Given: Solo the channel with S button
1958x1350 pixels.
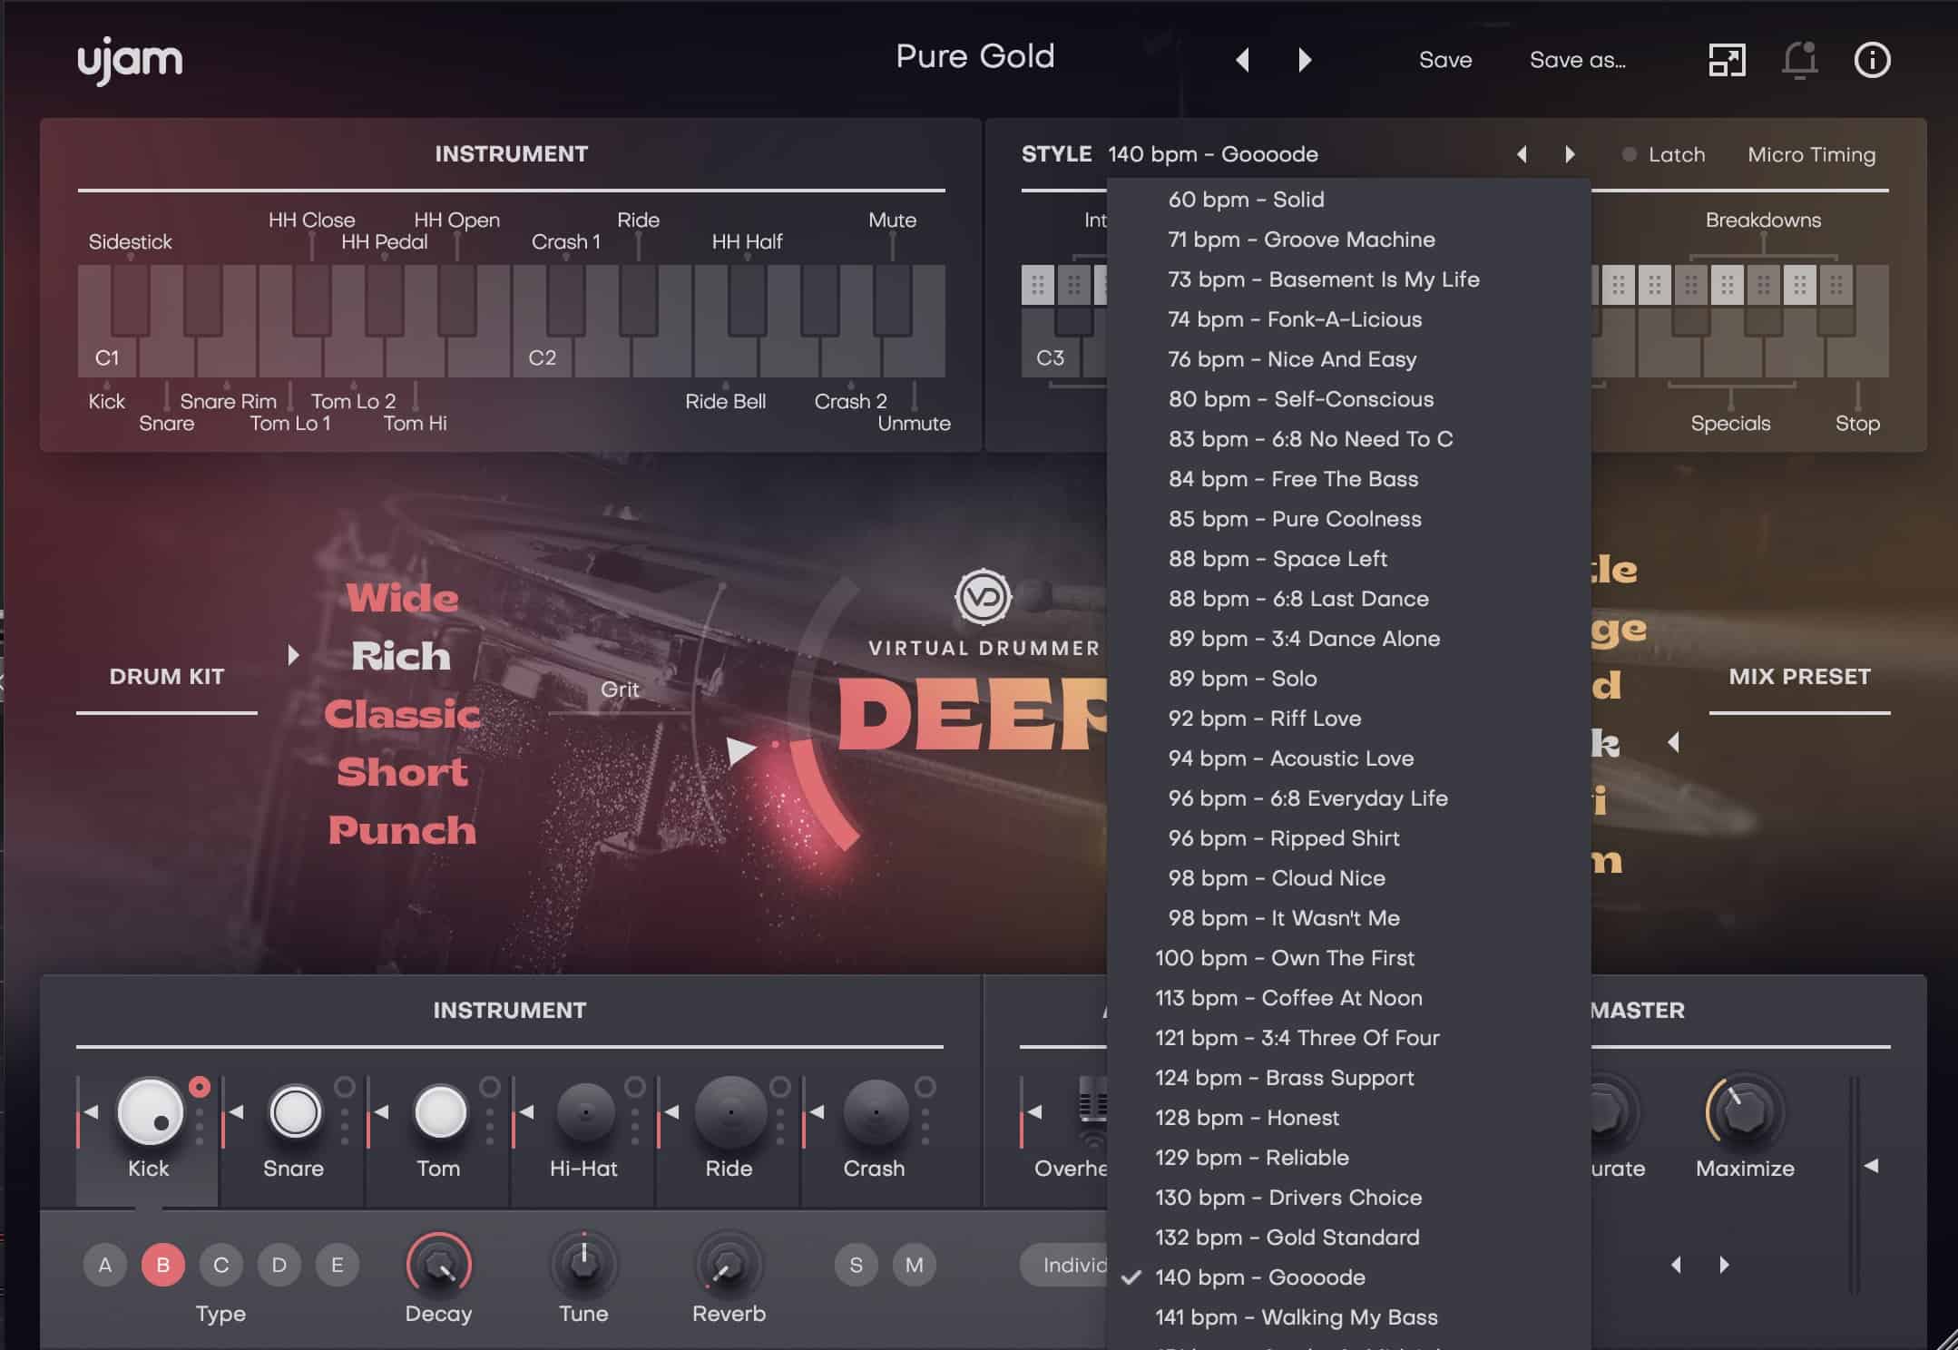Looking at the screenshot, I should coord(856,1265).
